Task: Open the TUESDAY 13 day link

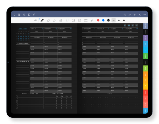Action: tap(65, 29)
